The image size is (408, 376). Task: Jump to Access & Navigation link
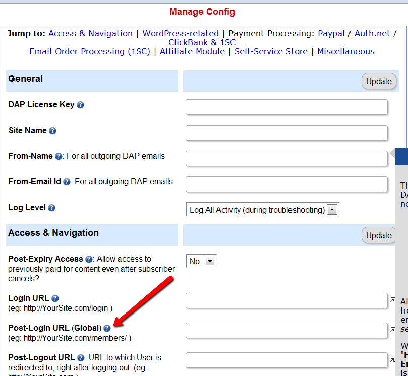tap(90, 33)
